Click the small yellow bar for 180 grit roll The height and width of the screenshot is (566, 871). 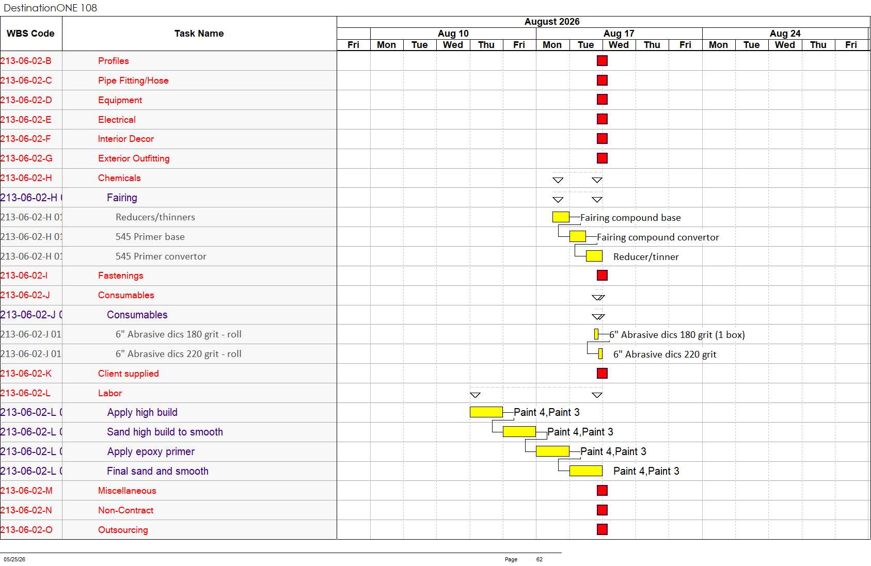(x=596, y=334)
